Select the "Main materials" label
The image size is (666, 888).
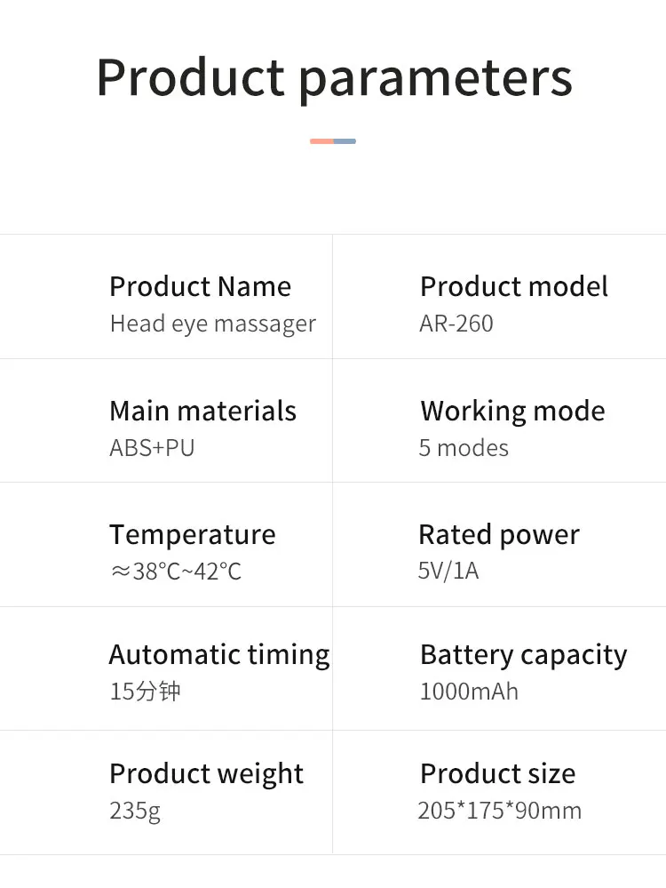point(202,411)
